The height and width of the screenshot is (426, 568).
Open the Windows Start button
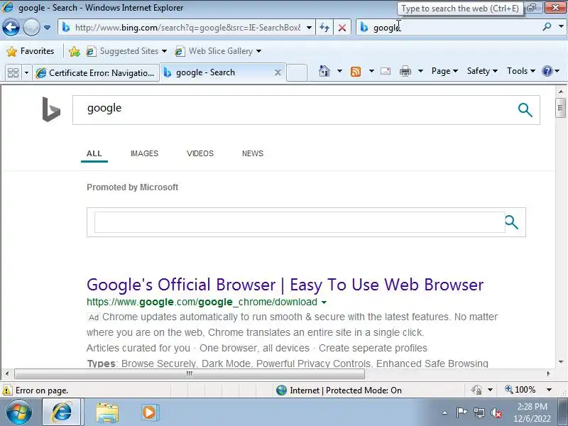[x=18, y=413]
